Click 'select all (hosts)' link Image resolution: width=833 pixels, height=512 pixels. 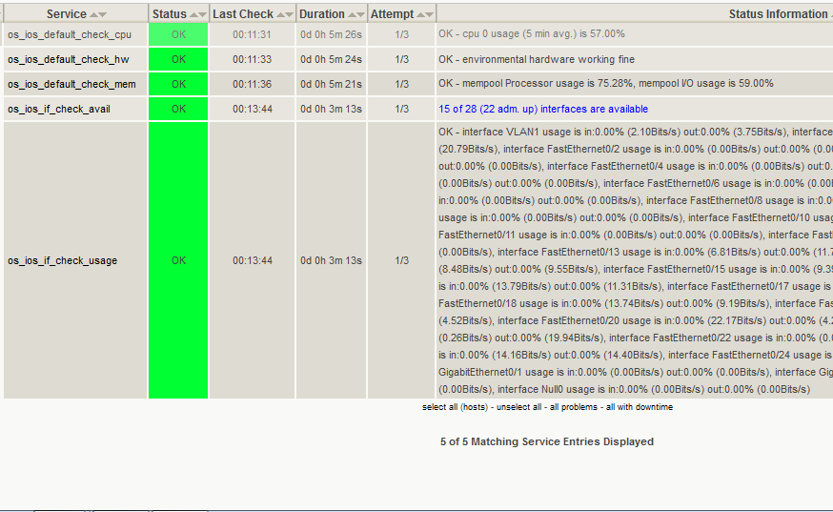(x=454, y=407)
